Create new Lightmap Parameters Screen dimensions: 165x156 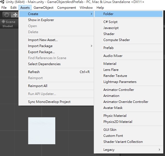click(128, 82)
